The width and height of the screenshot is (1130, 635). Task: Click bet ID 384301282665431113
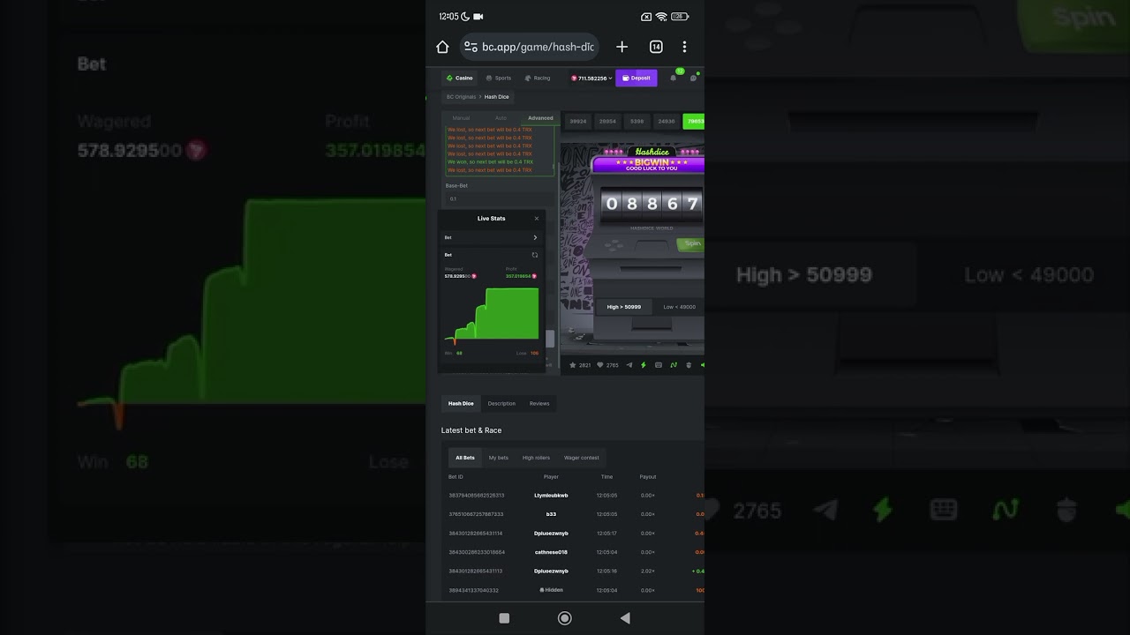point(476,571)
